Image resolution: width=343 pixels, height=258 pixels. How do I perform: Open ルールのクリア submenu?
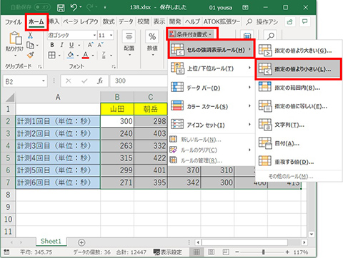pos(212,150)
